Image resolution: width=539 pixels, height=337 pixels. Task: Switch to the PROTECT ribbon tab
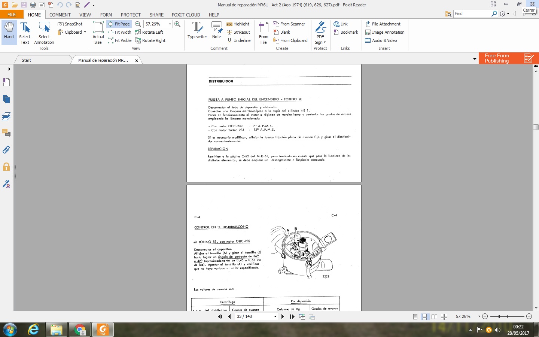(131, 15)
